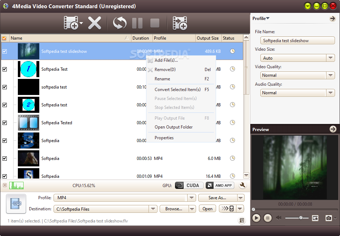Choose Add File(s)... from context menu
Image resolution: width=340 pixels, height=236 pixels.
pos(181,60)
